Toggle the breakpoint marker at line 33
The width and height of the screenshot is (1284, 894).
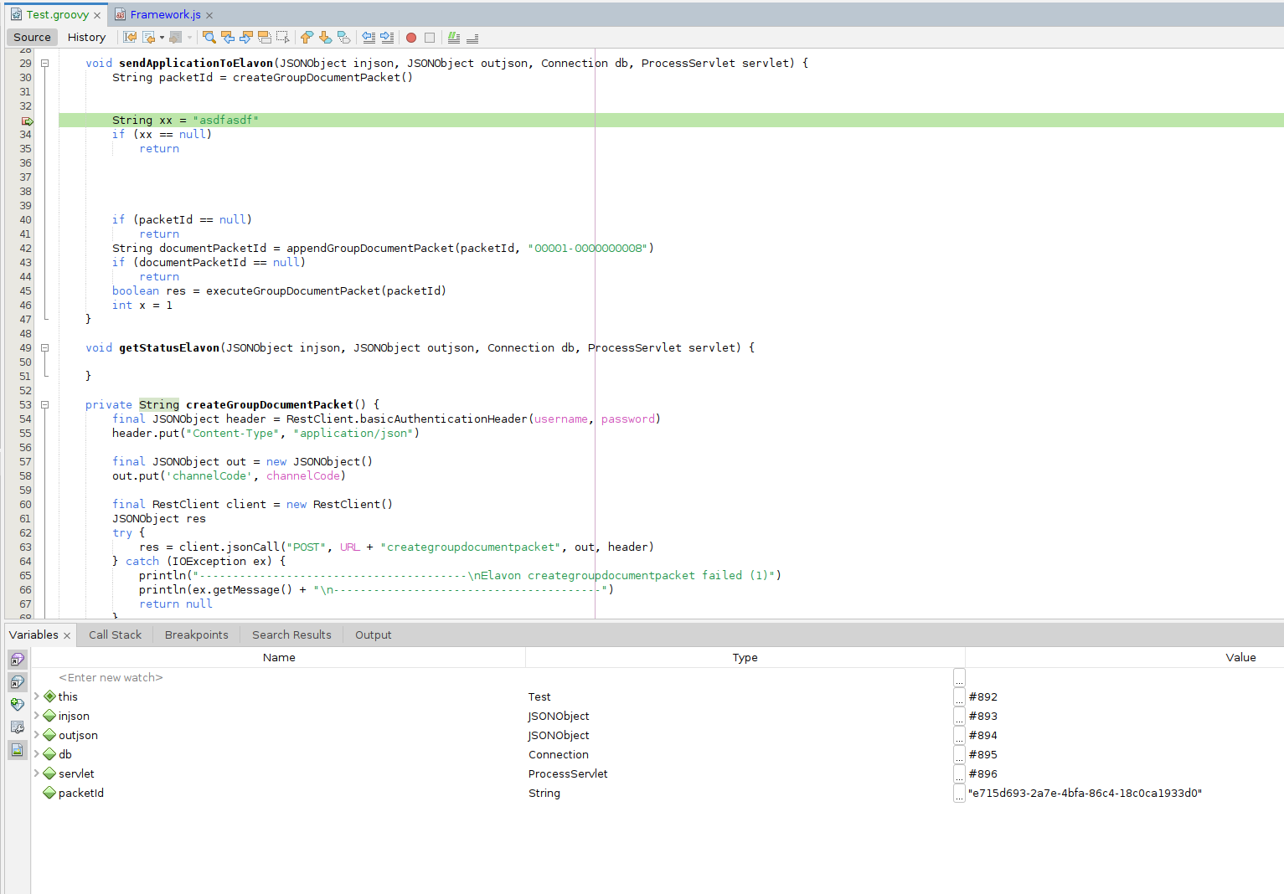point(25,120)
